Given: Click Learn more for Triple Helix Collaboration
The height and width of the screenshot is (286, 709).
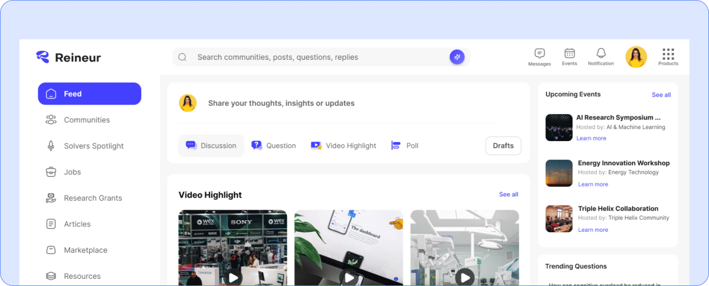Looking at the screenshot, I should point(593,230).
